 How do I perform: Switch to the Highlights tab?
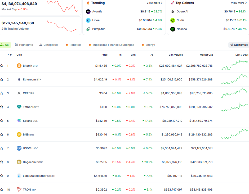24,45
